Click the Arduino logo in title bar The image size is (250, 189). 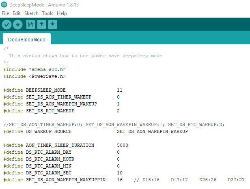coord(4,4)
